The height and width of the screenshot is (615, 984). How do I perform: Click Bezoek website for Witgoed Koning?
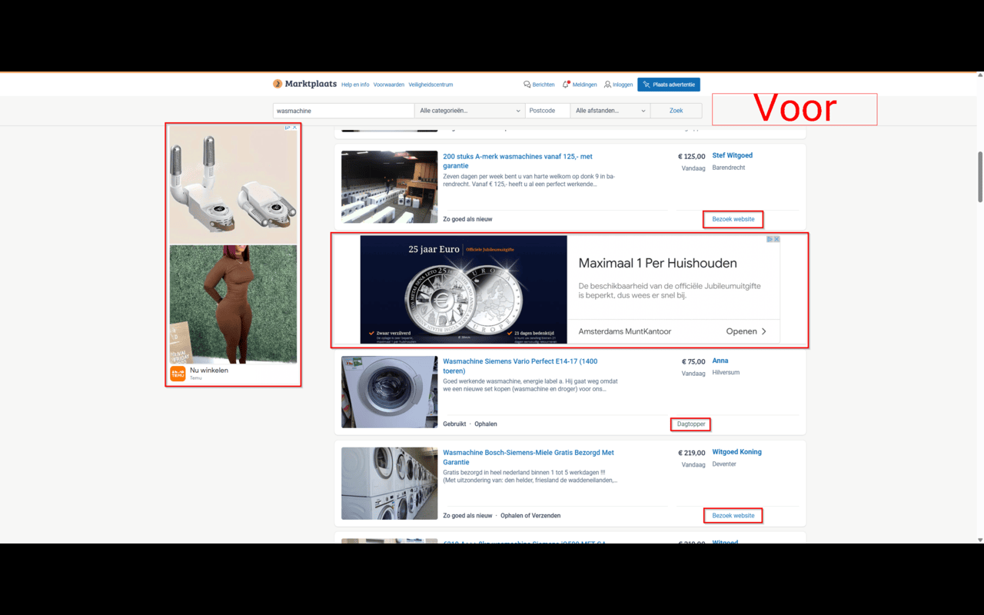733,515
